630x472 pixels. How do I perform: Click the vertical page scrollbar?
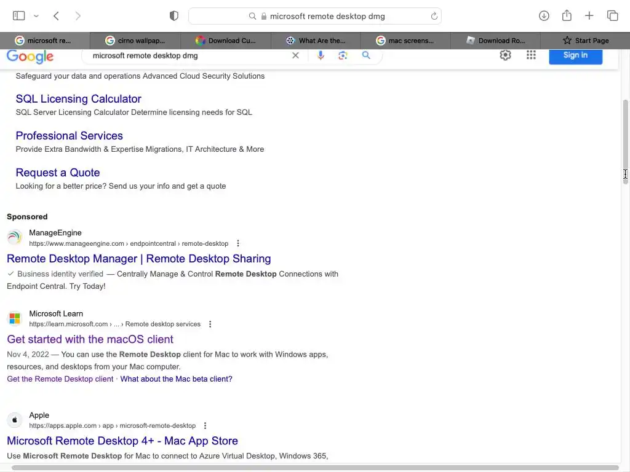pos(625,142)
